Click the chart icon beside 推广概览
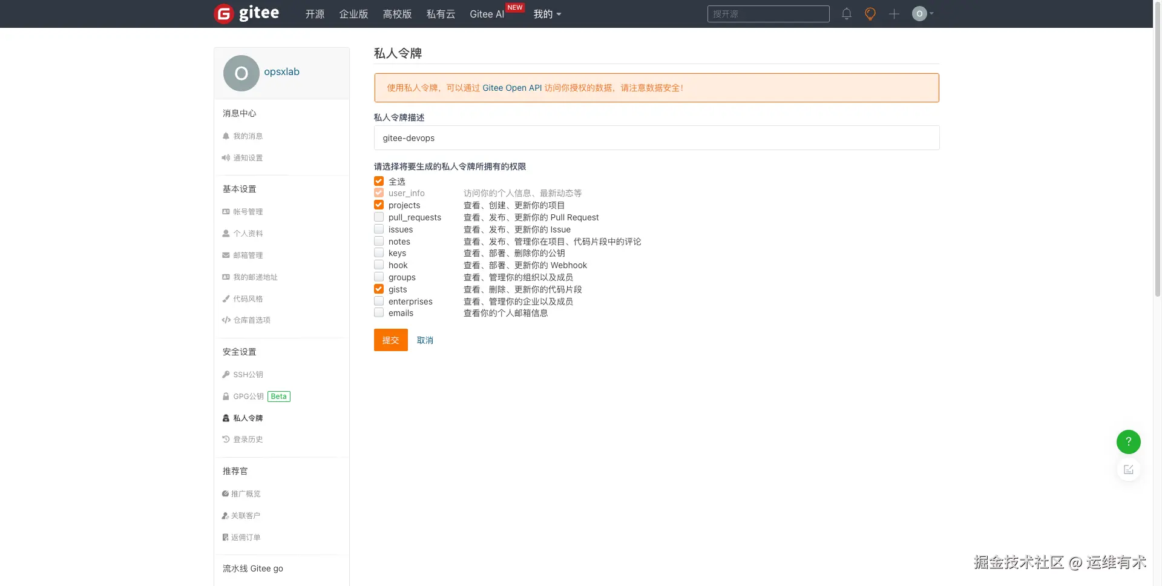Viewport: 1162px width, 586px height. pyautogui.click(x=225, y=494)
